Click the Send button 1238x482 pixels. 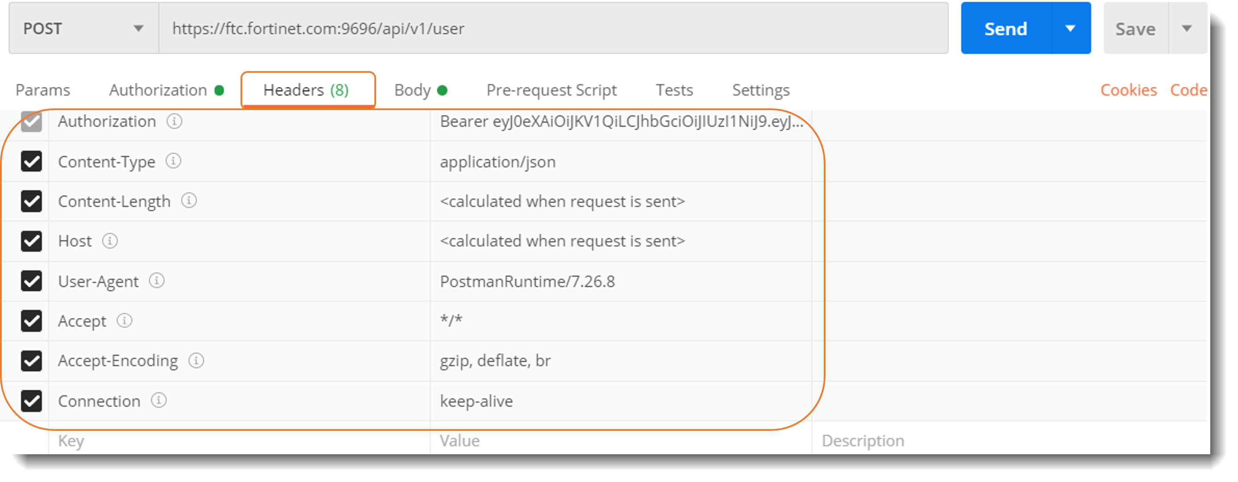coord(1005,28)
